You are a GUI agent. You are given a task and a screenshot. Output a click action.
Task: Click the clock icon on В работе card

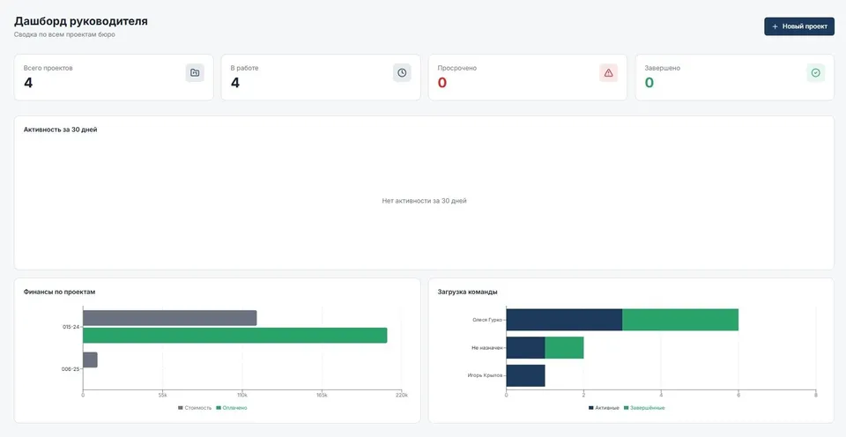click(402, 73)
